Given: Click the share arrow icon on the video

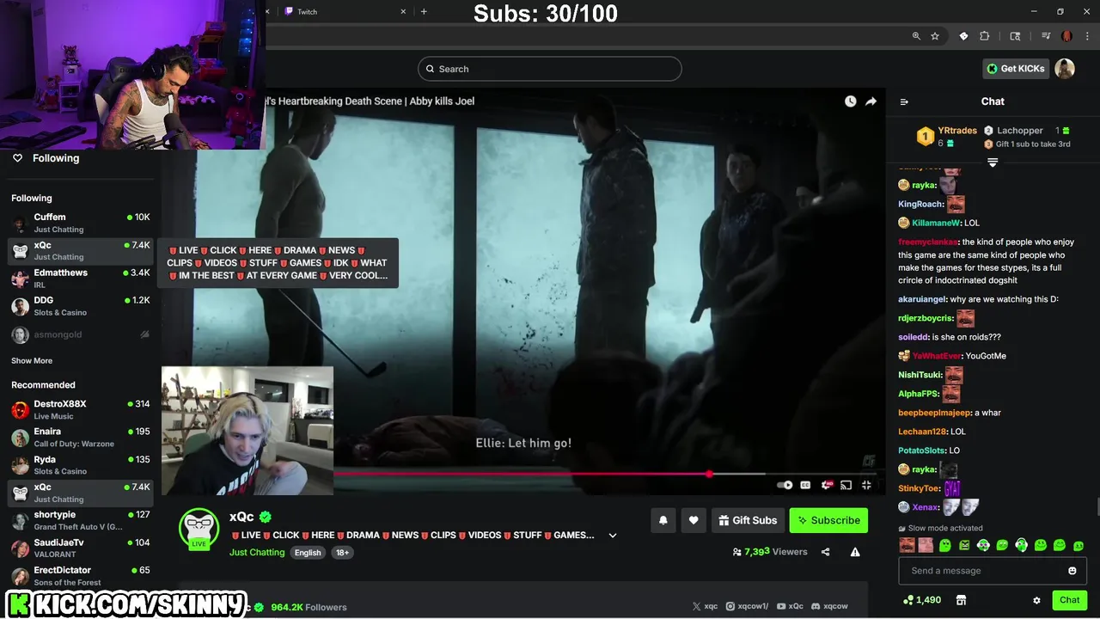Looking at the screenshot, I should pos(871,101).
